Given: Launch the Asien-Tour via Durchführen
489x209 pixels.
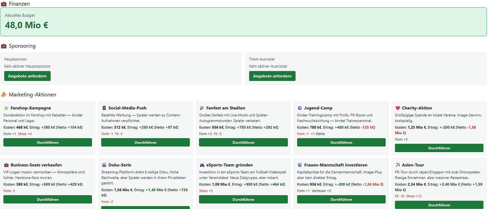Looking at the screenshot, I should (x=439, y=205).
